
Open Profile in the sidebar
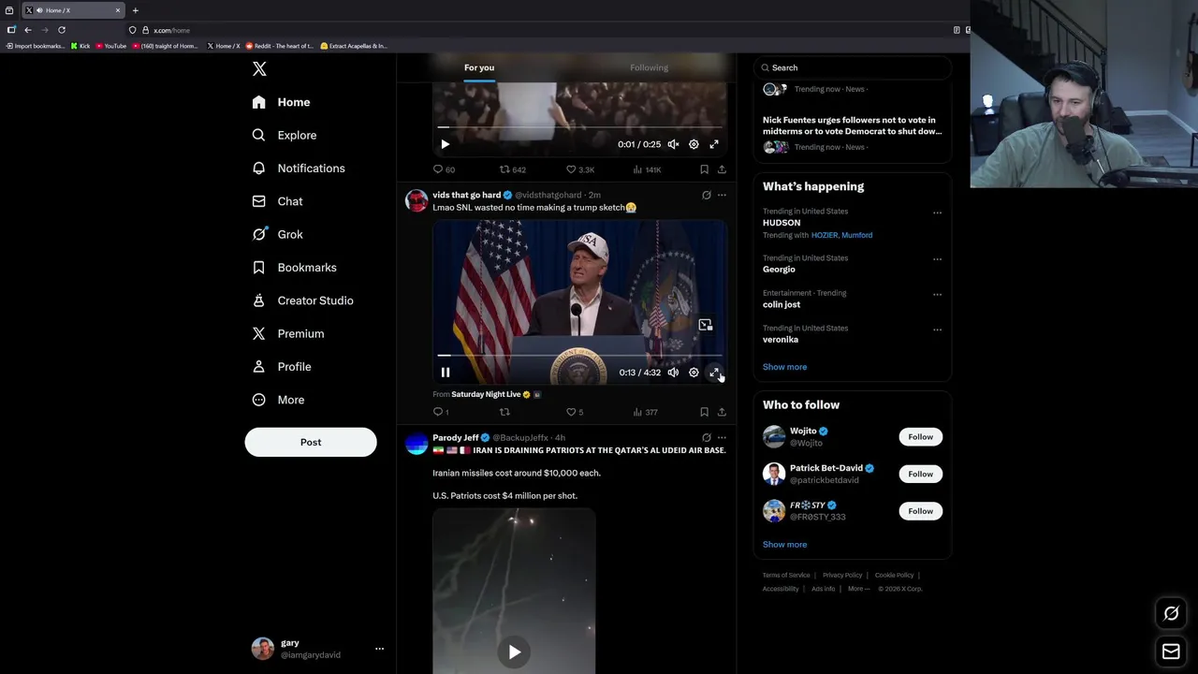point(282,367)
